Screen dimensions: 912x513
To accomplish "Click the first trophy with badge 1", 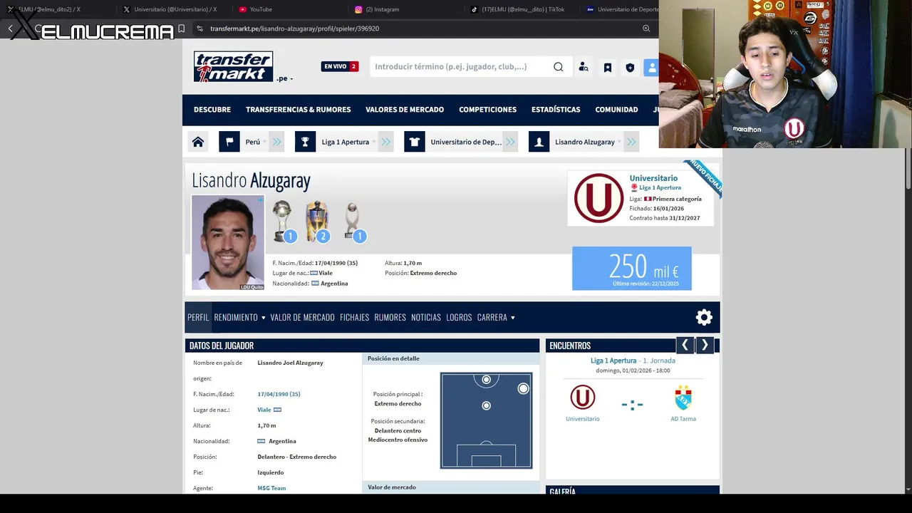I will tap(283, 222).
